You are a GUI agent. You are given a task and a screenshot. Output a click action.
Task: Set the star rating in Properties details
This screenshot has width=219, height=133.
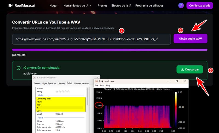(62, 91)
